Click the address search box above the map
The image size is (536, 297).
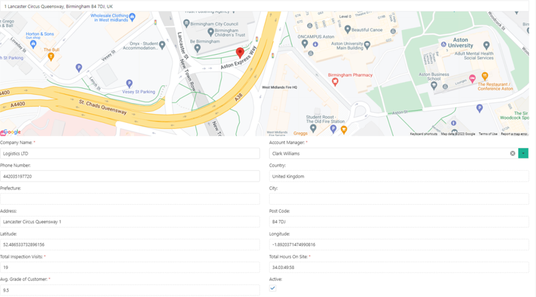(265, 6)
